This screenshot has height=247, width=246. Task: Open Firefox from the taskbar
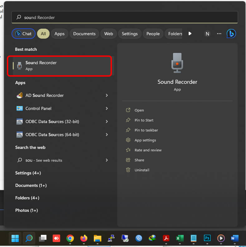pyautogui.click(x=84, y=239)
